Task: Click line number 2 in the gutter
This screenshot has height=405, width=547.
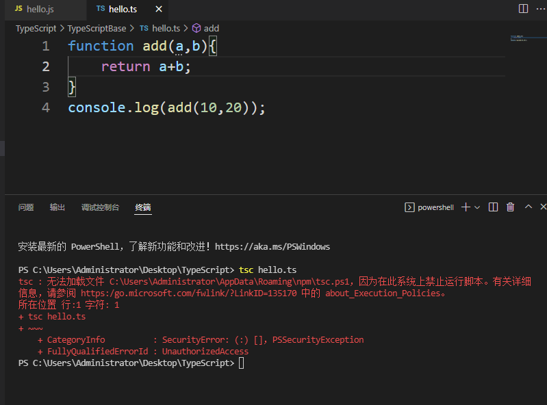Action: click(x=46, y=66)
